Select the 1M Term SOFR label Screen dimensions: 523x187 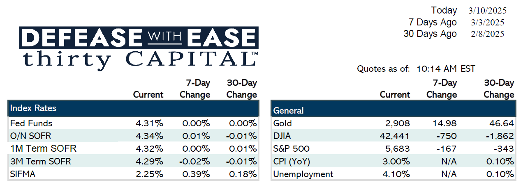[43, 148]
